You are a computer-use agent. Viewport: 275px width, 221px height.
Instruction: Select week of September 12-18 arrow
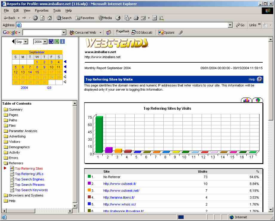(65, 72)
